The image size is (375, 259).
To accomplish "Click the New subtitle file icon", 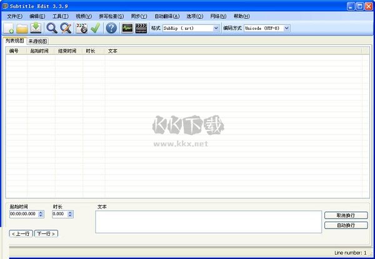I will coord(9,28).
